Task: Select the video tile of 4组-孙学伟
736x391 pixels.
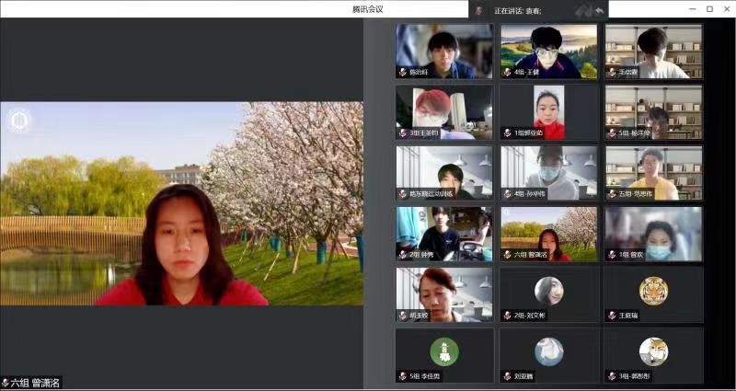Action: [x=548, y=172]
